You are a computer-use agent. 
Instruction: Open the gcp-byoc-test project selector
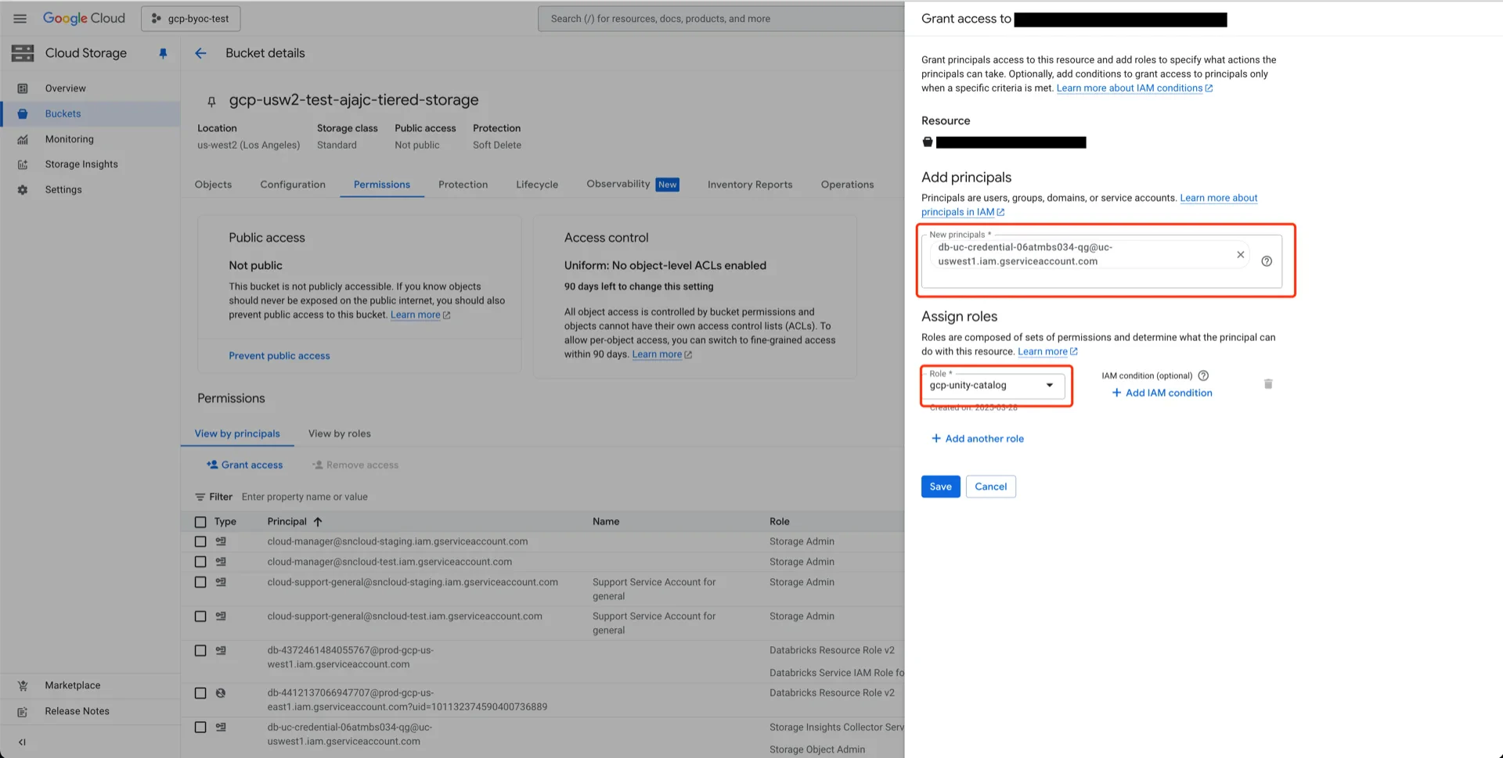(x=190, y=19)
